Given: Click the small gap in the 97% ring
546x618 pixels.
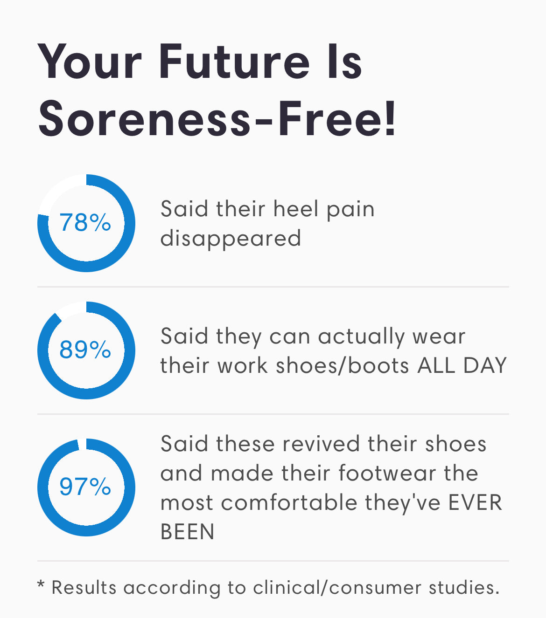Looking at the screenshot, I should tap(82, 444).
